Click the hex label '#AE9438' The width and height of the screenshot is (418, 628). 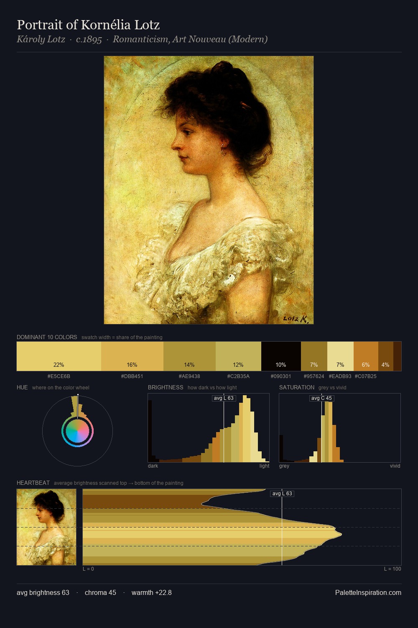click(x=189, y=376)
